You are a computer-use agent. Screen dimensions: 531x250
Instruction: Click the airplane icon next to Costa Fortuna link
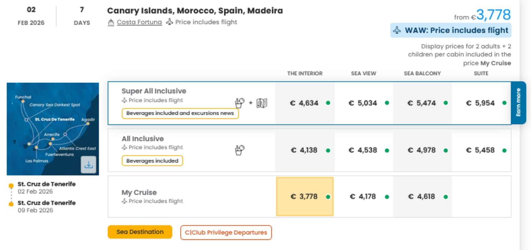169,22
